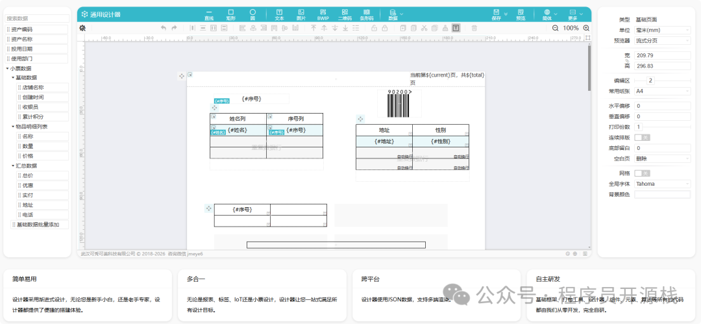Open the 简体 language menu

coord(548,14)
